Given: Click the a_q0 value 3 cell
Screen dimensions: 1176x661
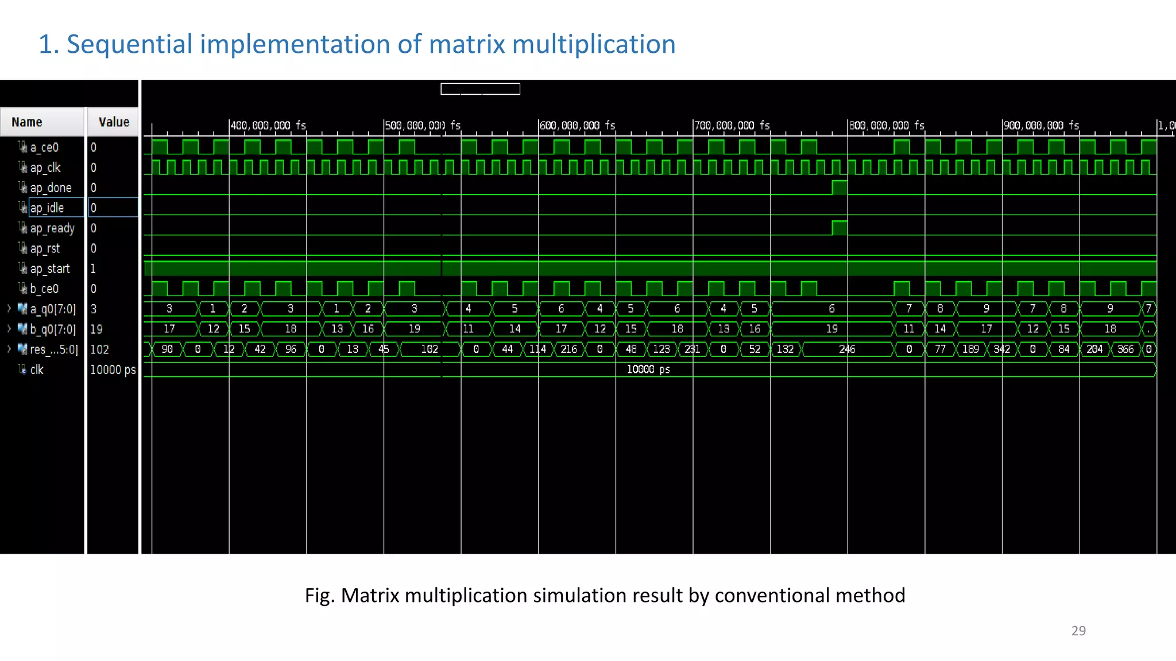Looking at the screenshot, I should click(94, 309).
